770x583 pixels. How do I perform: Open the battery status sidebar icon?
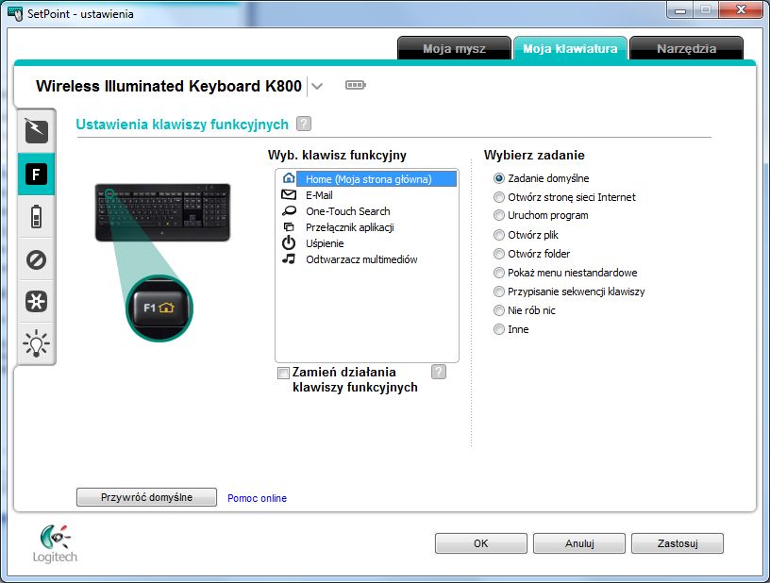click(37, 216)
